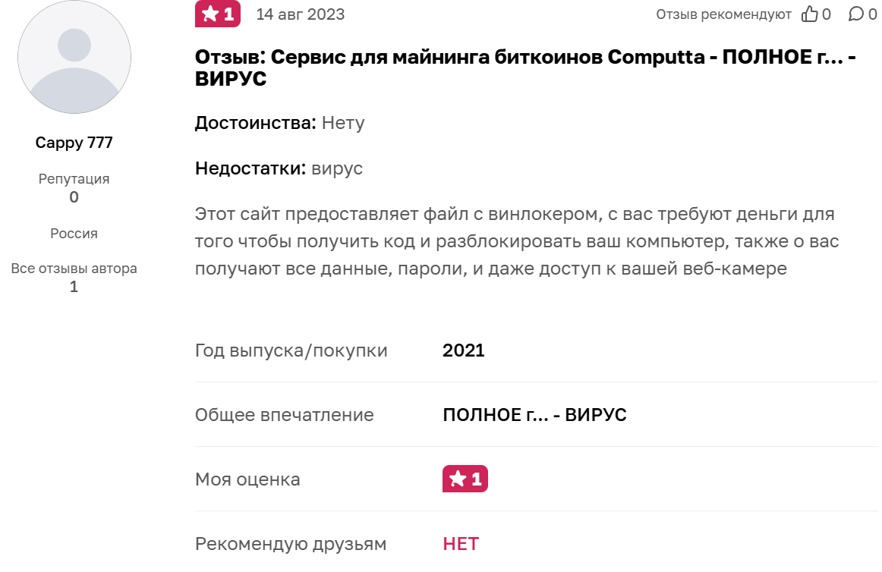
Task: Click the 'Год выпуска/покупки' row label
Action: pos(291,350)
